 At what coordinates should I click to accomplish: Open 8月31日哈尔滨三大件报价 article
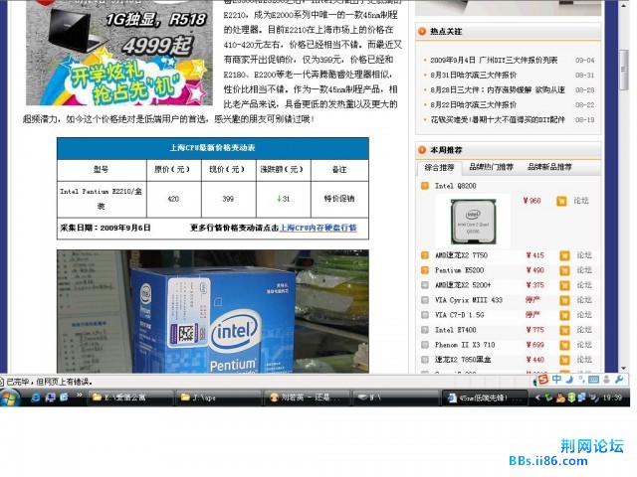click(474, 76)
